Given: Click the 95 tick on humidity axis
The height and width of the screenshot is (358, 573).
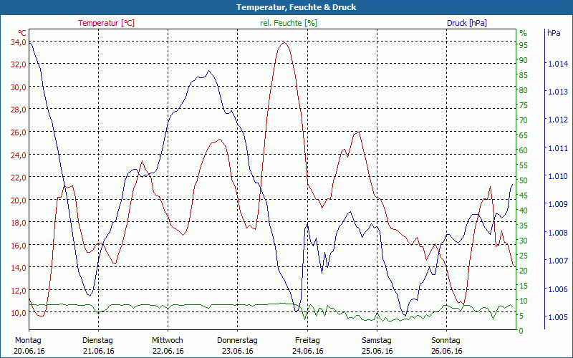Looking at the screenshot, I should 524,45.
